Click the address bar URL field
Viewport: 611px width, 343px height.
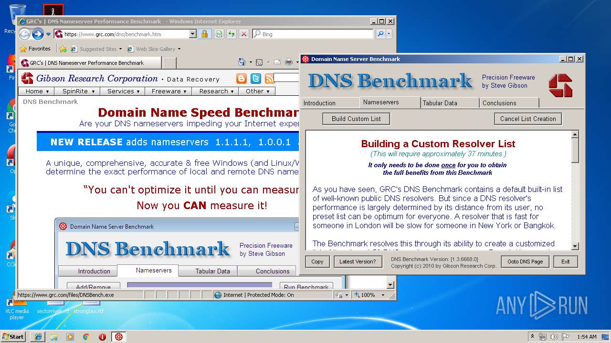pos(121,34)
